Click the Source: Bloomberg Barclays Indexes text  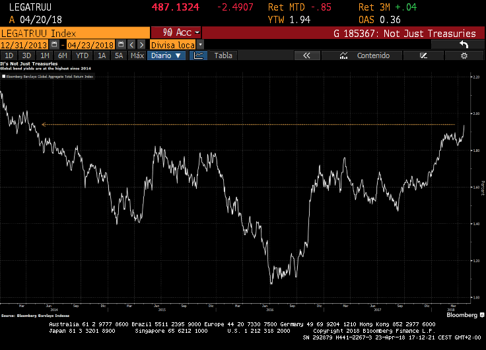[x=36, y=316]
